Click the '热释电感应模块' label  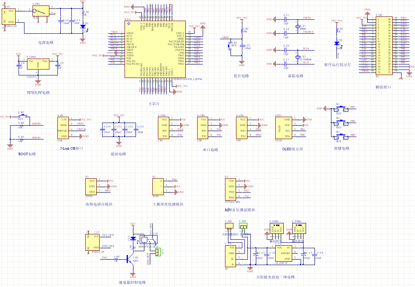[x=99, y=204]
